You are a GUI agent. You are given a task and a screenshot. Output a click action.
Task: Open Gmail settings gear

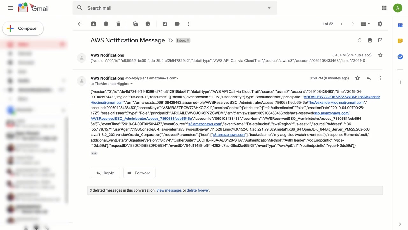pos(380,24)
